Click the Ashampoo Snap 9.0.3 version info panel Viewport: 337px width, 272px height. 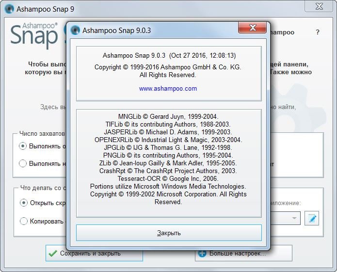[x=169, y=73]
